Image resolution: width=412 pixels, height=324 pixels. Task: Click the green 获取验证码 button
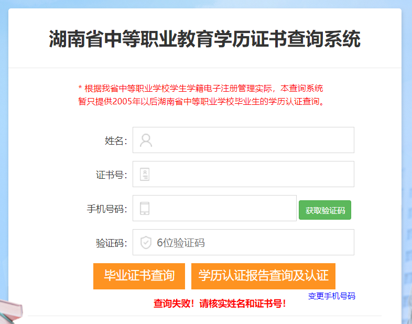pyautogui.click(x=325, y=210)
